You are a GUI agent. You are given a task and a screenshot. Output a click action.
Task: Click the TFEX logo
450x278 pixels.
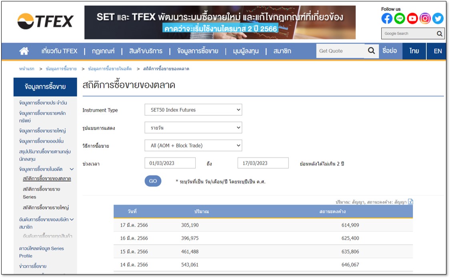click(x=45, y=21)
